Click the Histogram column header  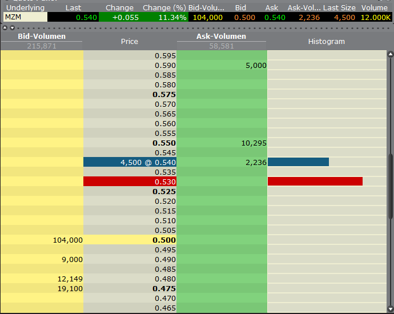click(x=326, y=42)
